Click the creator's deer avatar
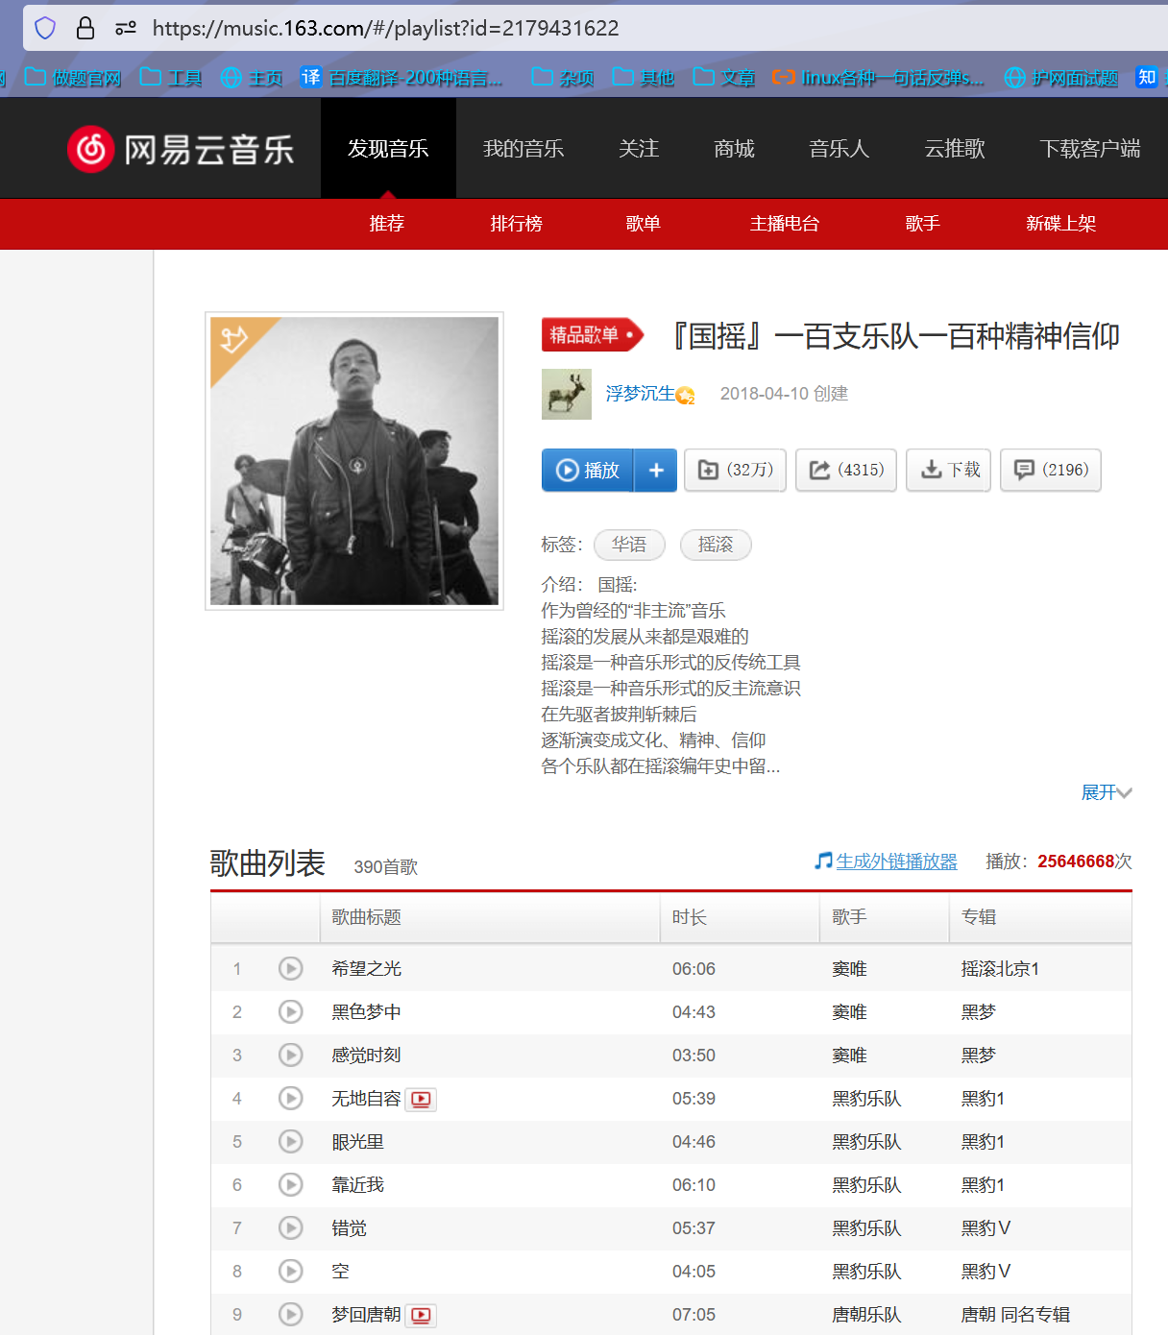Screen dimensions: 1168x1335 point(567,394)
